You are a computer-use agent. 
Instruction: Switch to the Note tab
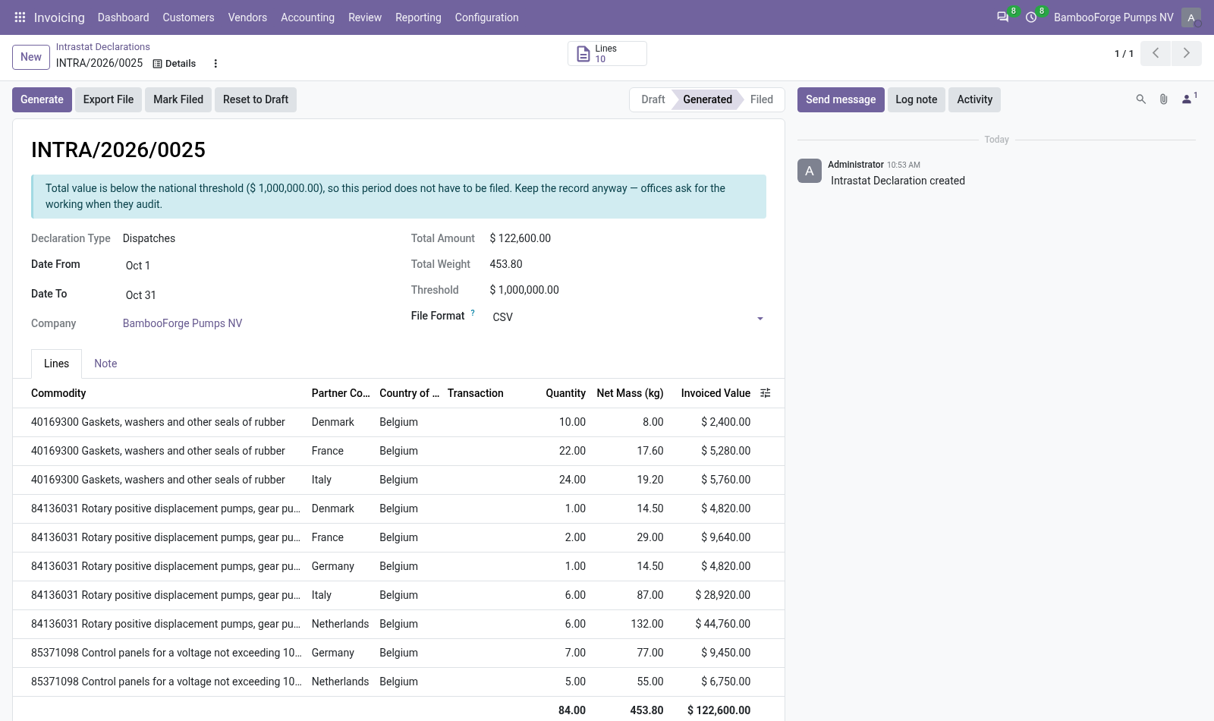click(x=105, y=364)
